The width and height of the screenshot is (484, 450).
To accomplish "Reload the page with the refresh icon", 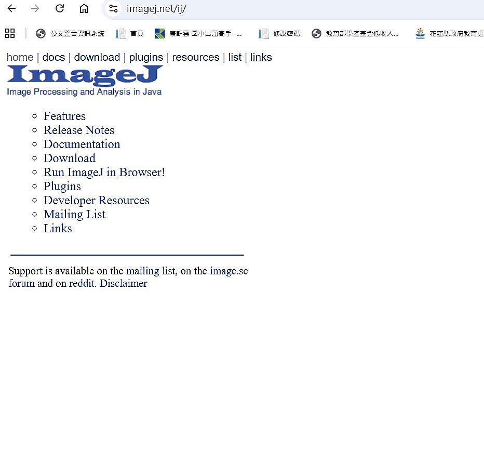I will pyautogui.click(x=60, y=8).
